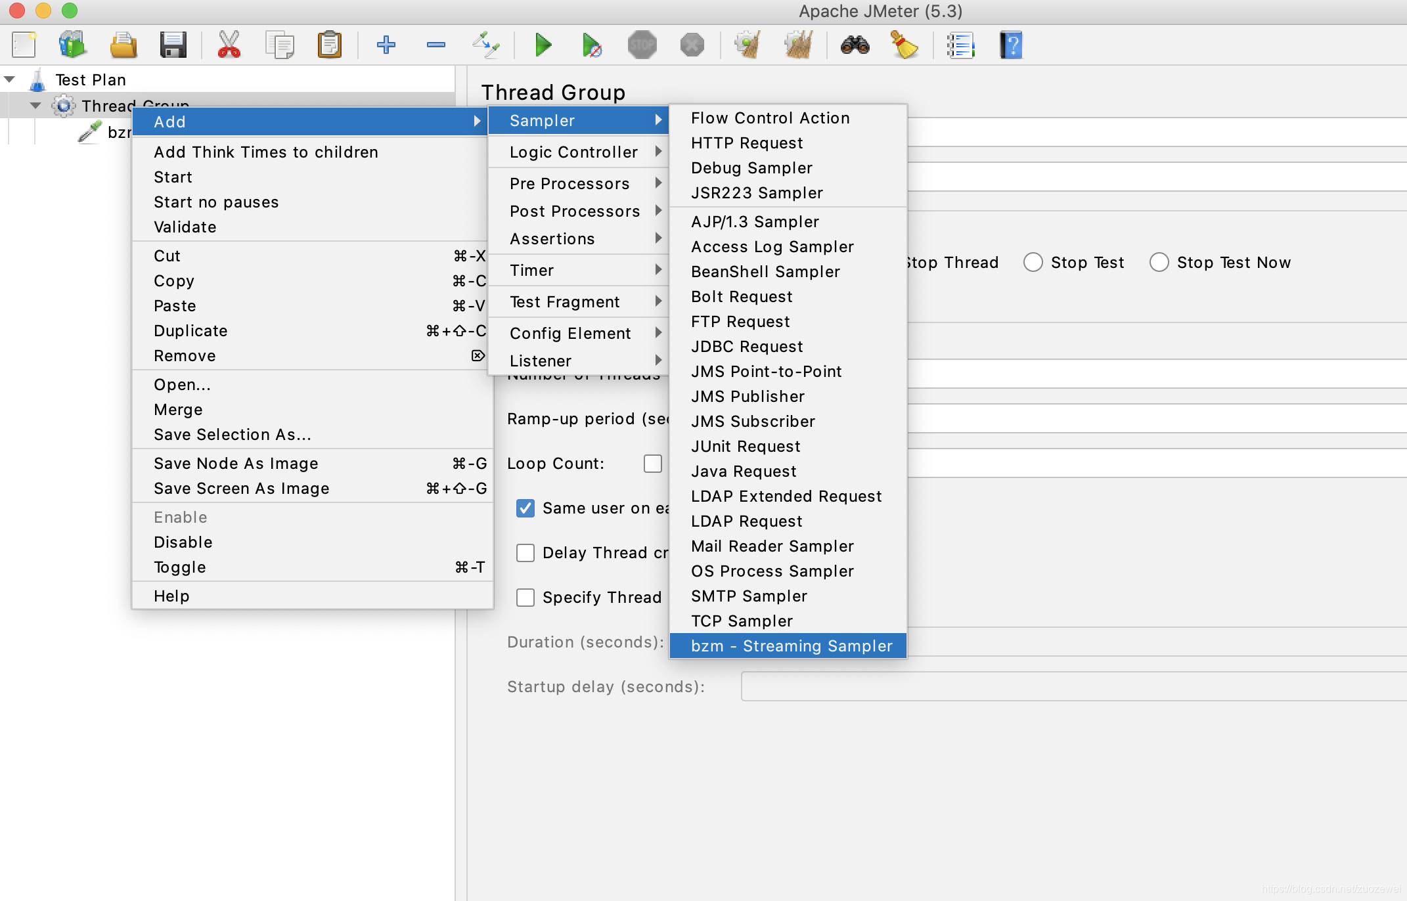Enable Delay Thread creation checkbox
This screenshot has height=901, width=1407.
pyautogui.click(x=525, y=553)
